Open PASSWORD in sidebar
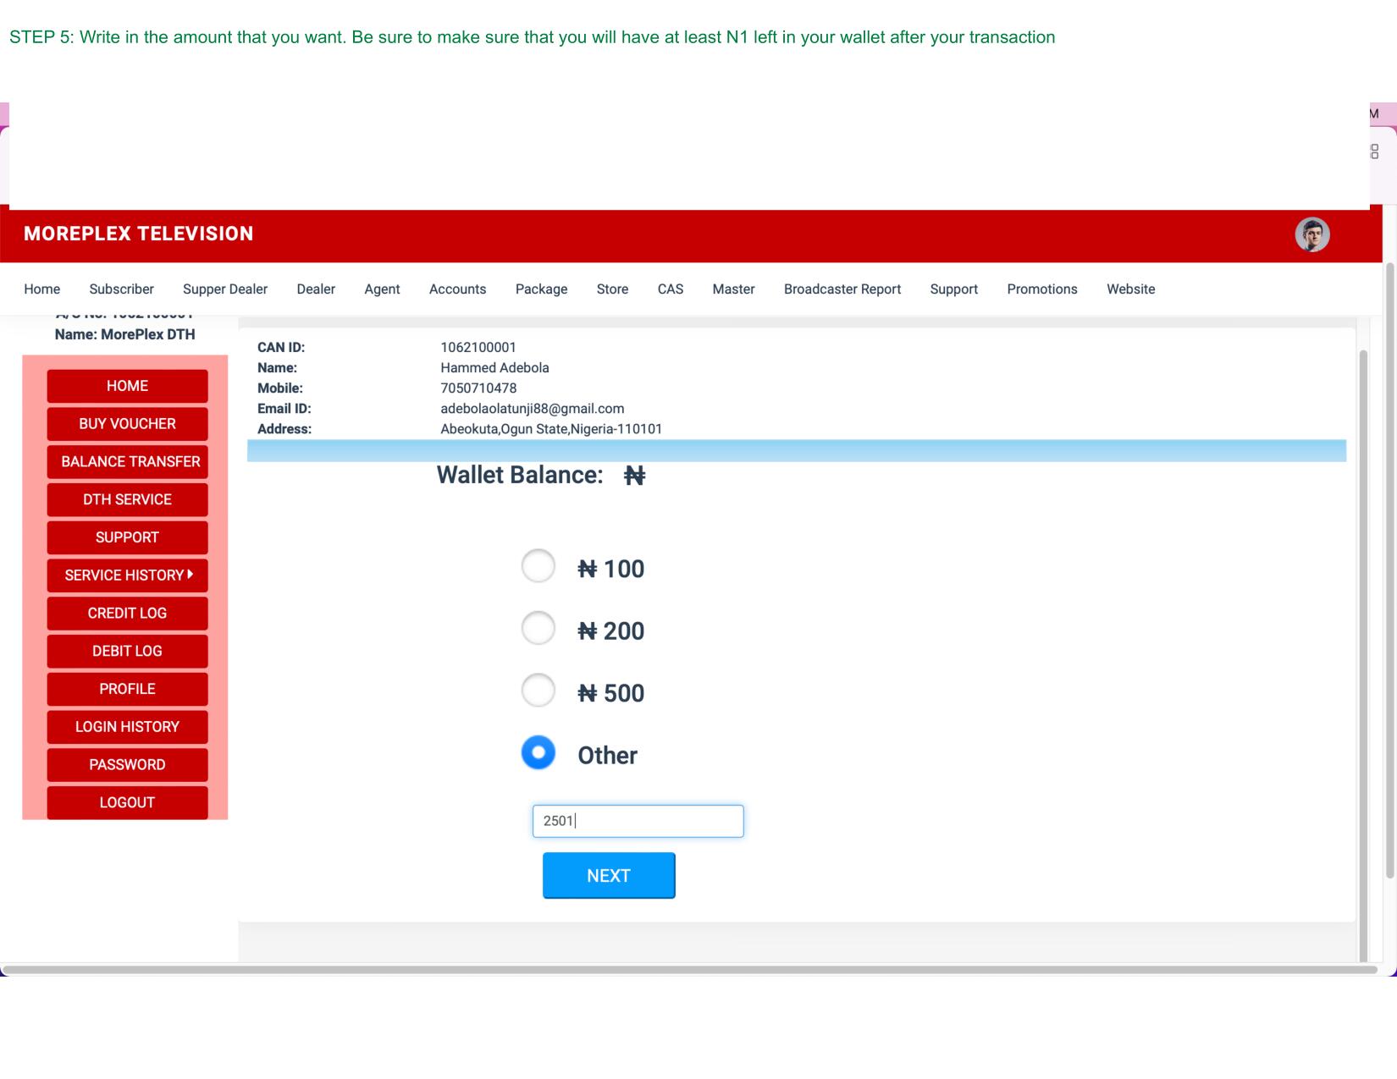This screenshot has width=1397, height=1079. (127, 765)
